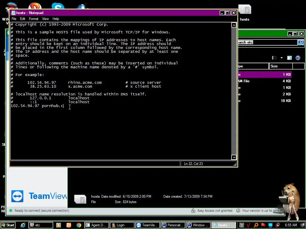Switch to the Window ... taskbar button
Screen dimensions: 306x229
point(198,225)
